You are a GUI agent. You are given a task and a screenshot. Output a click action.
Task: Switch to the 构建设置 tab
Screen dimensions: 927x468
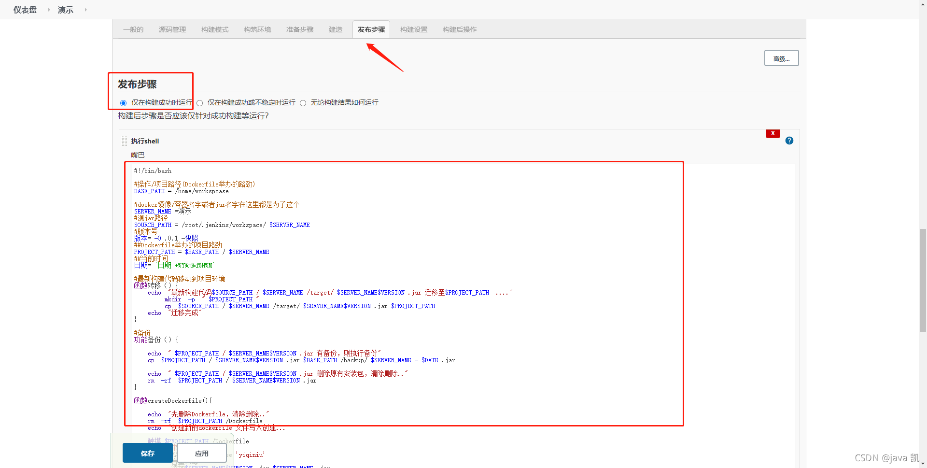tap(414, 29)
